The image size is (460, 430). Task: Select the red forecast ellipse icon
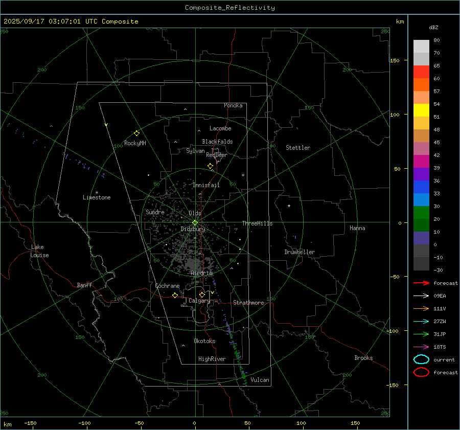pos(421,372)
